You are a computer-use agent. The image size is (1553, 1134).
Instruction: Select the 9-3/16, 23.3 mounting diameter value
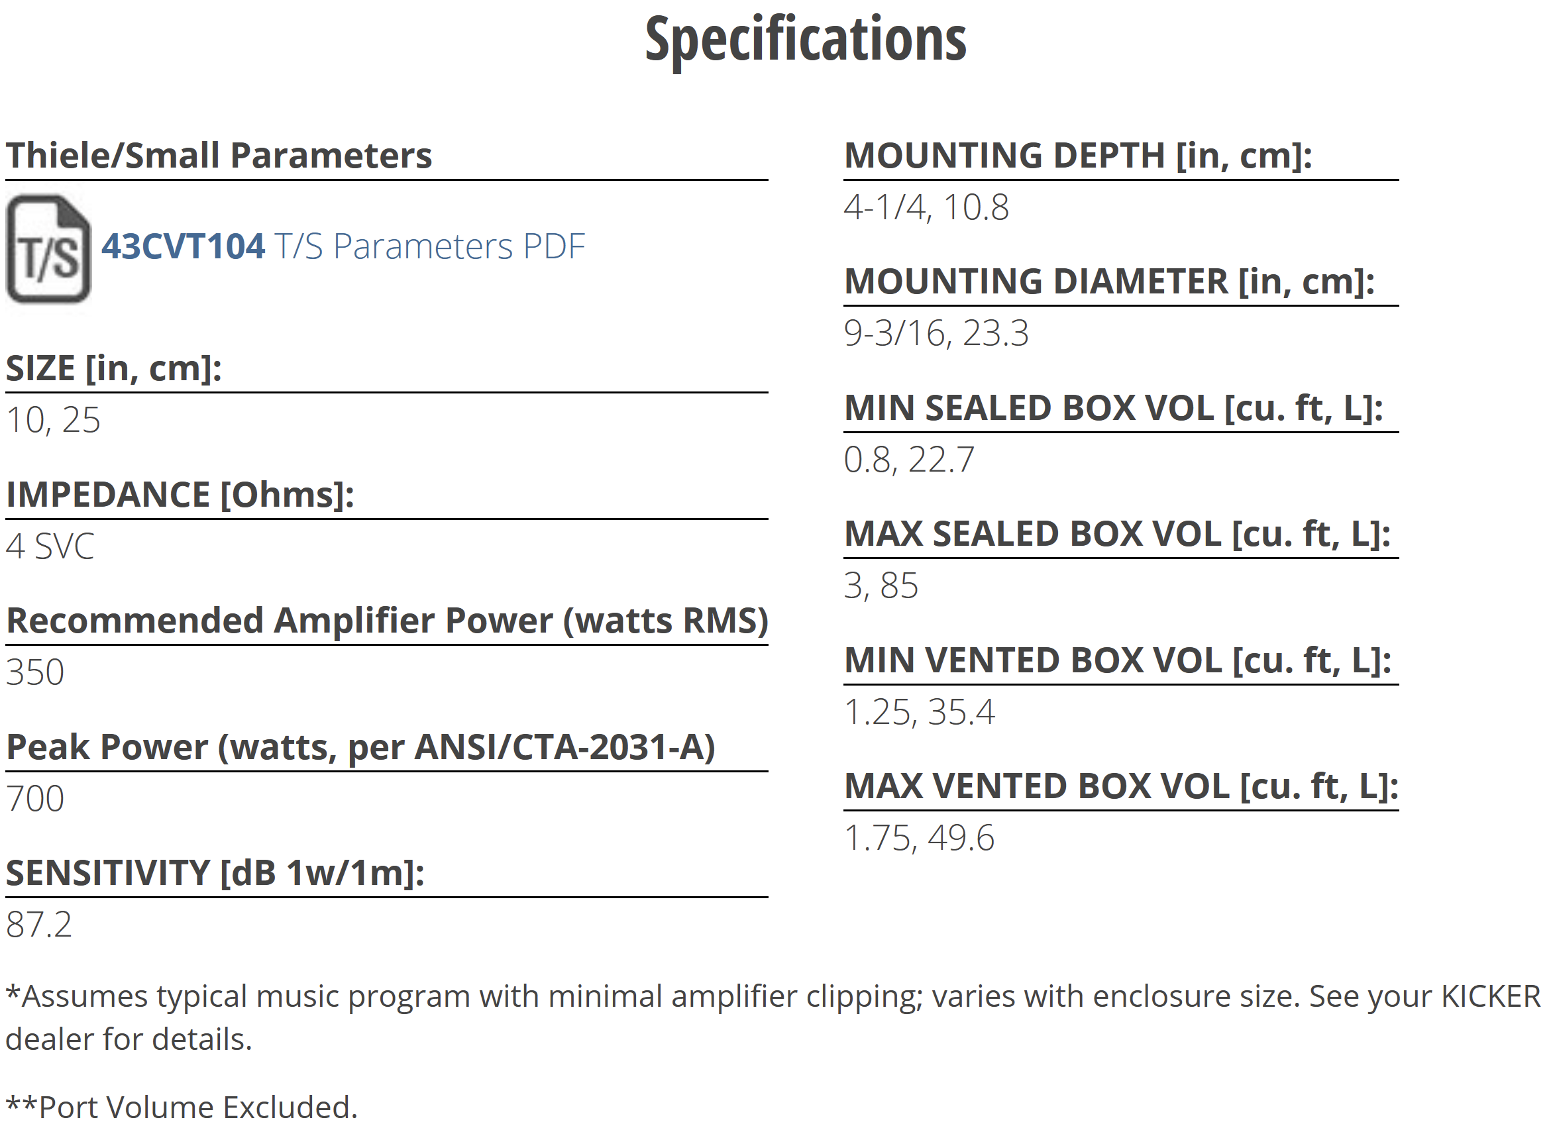[x=936, y=334]
